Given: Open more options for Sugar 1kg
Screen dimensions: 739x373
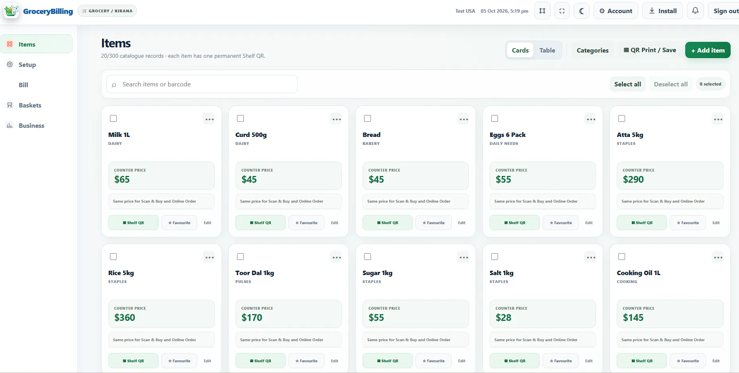Looking at the screenshot, I should coord(464,257).
